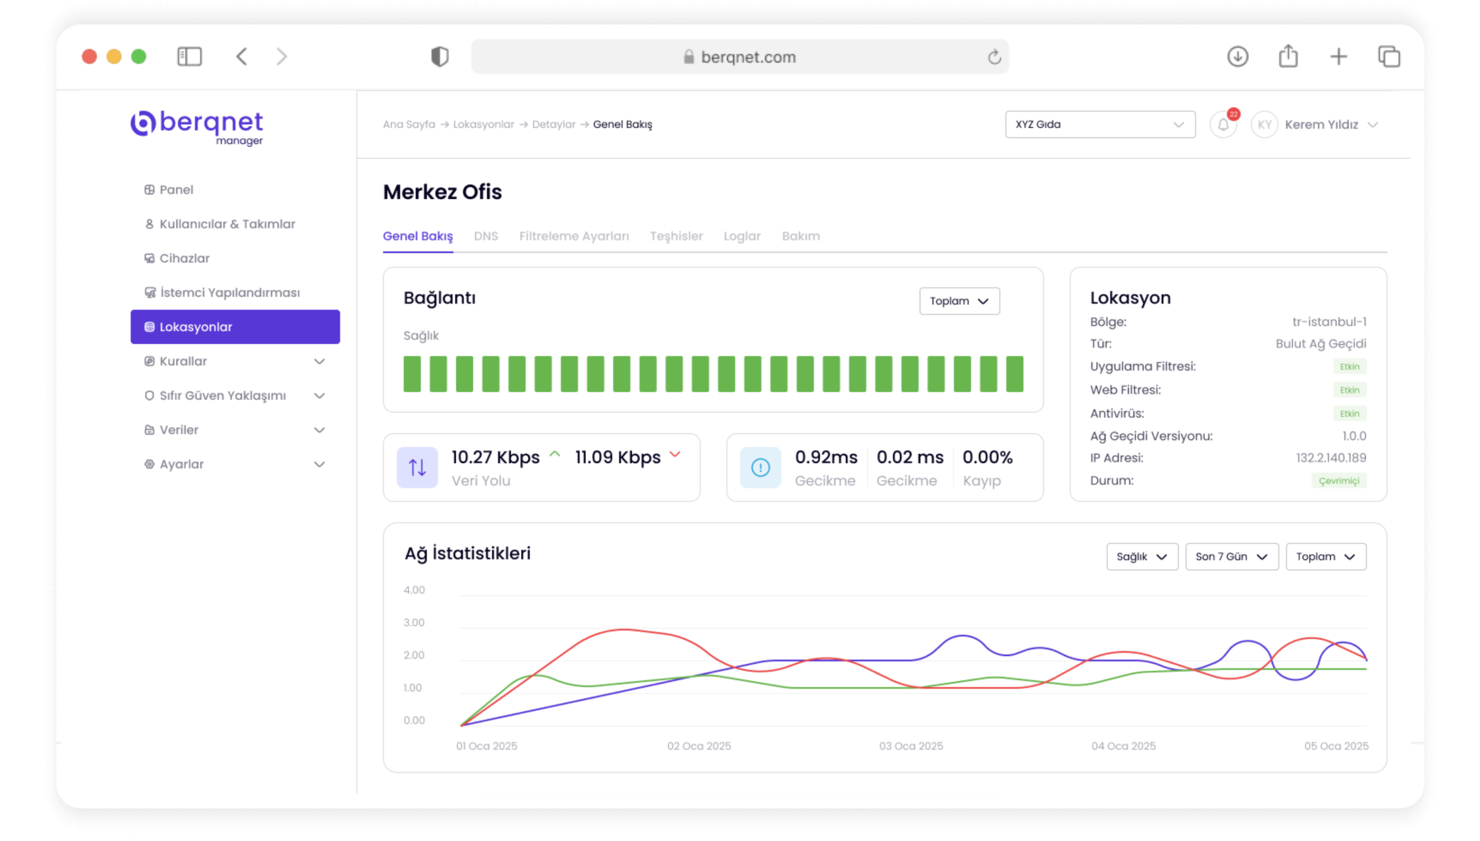Click the latency info circle icon
The image size is (1480, 841).
760,467
